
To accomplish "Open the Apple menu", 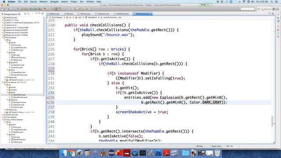I will (4, 2).
